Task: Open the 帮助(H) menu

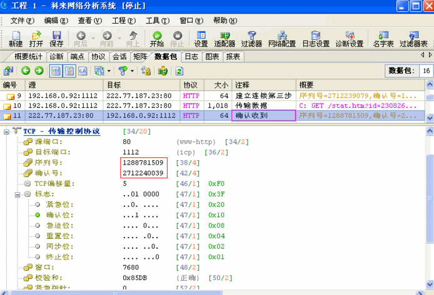Action: 225,21
